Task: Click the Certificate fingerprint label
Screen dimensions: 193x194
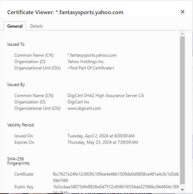Action: click(x=24, y=174)
